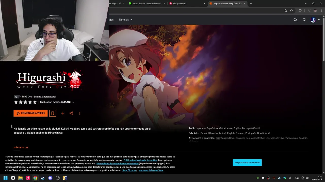Open Crunchyroll watchlist bookmark in header
Image resolution: width=325 pixels, height=182 pixels.
[304, 20]
